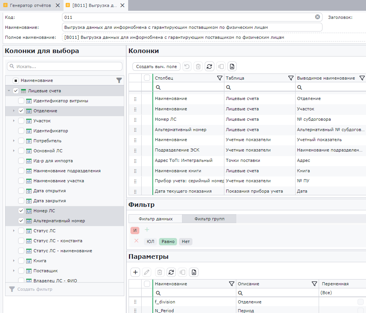The width and height of the screenshot is (366, 313).
Task: Click the pencil edit icon in Параметры toolbar
Action: tap(147, 272)
